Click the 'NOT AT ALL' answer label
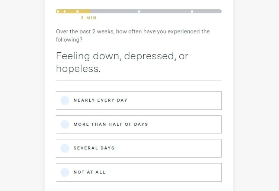 90,172
